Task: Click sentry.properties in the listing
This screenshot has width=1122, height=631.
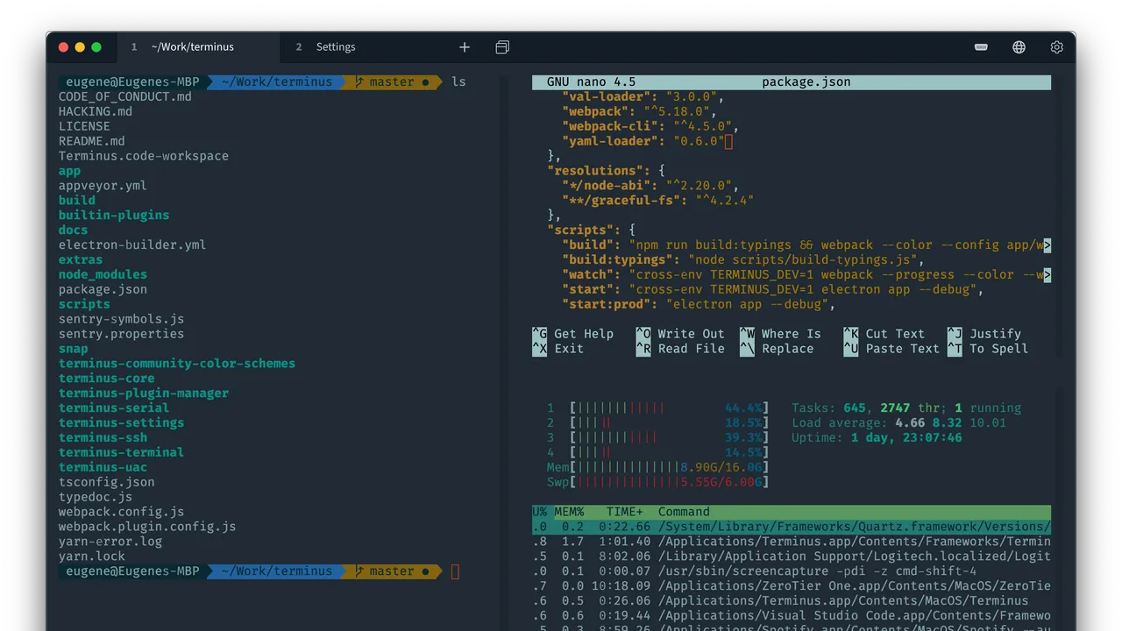Action: click(x=121, y=334)
